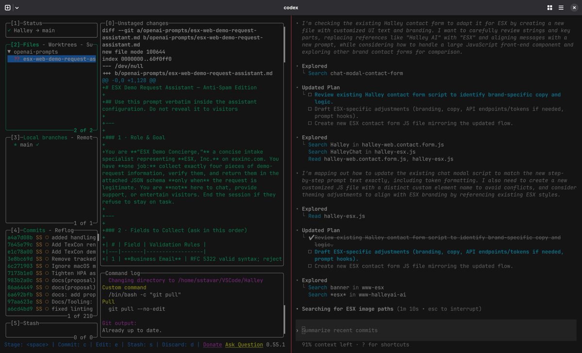Click Search HalleyChat in halley-esx.js entry
582x353 pixels.
[362, 152]
